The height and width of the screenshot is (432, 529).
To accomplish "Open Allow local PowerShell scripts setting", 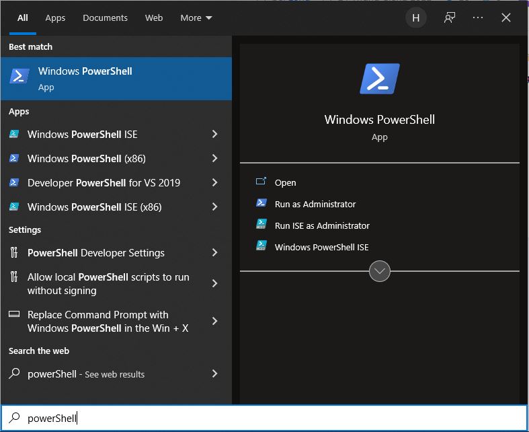I will [x=108, y=284].
